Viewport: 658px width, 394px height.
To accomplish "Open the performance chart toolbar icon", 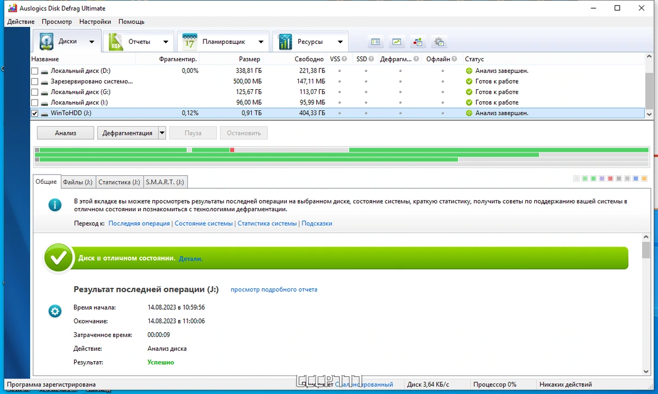I will coord(396,42).
